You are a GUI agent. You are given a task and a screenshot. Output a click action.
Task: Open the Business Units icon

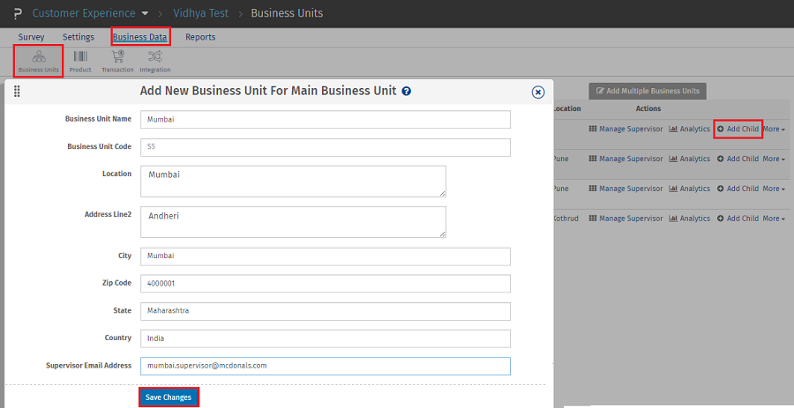point(39,61)
